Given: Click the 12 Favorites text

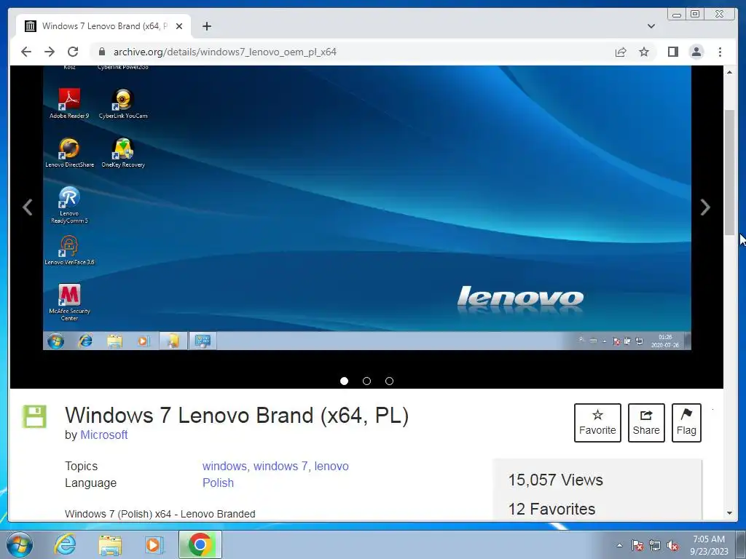Looking at the screenshot, I should tap(551, 509).
